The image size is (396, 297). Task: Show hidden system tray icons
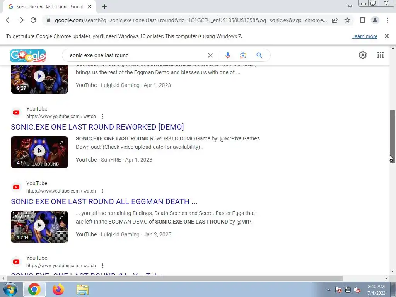(x=329, y=290)
